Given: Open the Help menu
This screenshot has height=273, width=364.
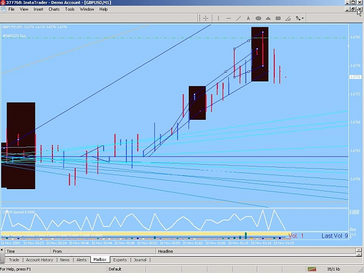Looking at the screenshot, I should (103, 9).
